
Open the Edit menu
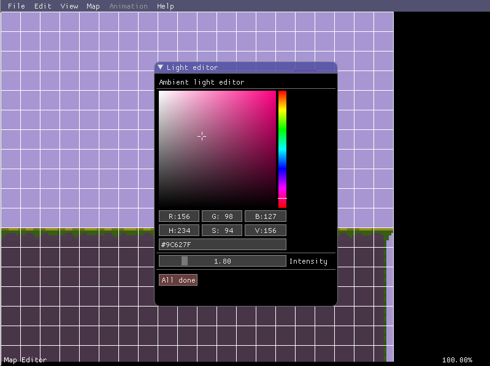coord(43,6)
